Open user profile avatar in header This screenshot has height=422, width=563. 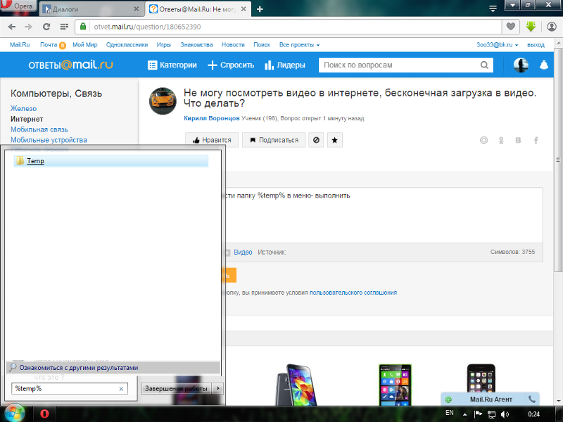tap(521, 65)
